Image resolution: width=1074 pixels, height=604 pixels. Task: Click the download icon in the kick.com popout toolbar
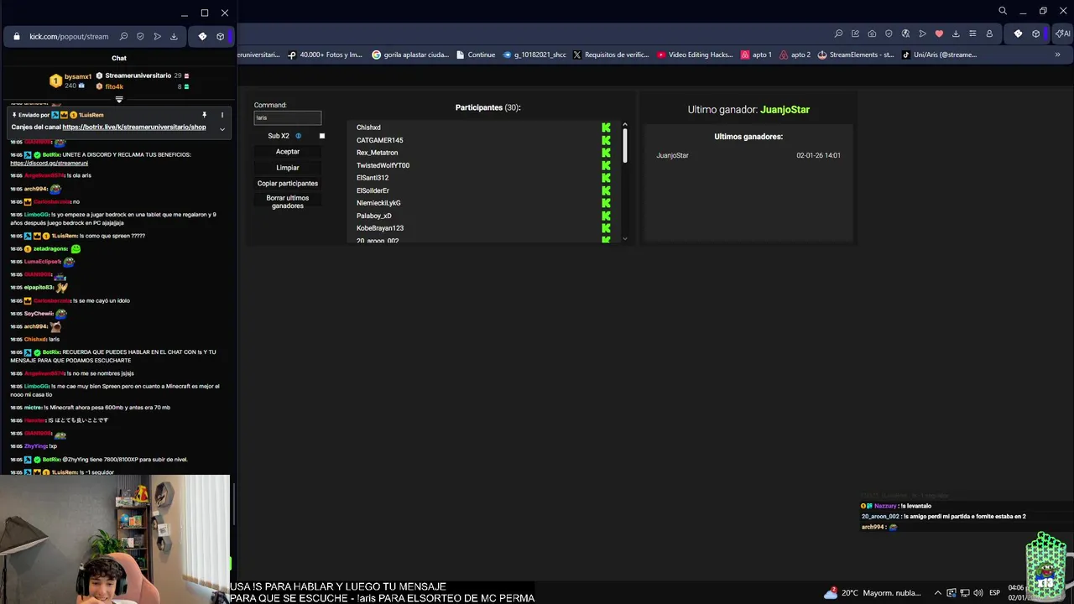(x=174, y=36)
